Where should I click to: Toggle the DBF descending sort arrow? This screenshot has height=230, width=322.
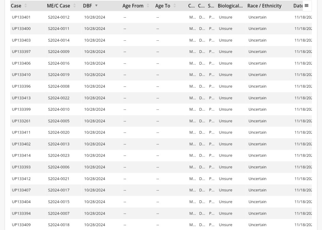click(96, 6)
